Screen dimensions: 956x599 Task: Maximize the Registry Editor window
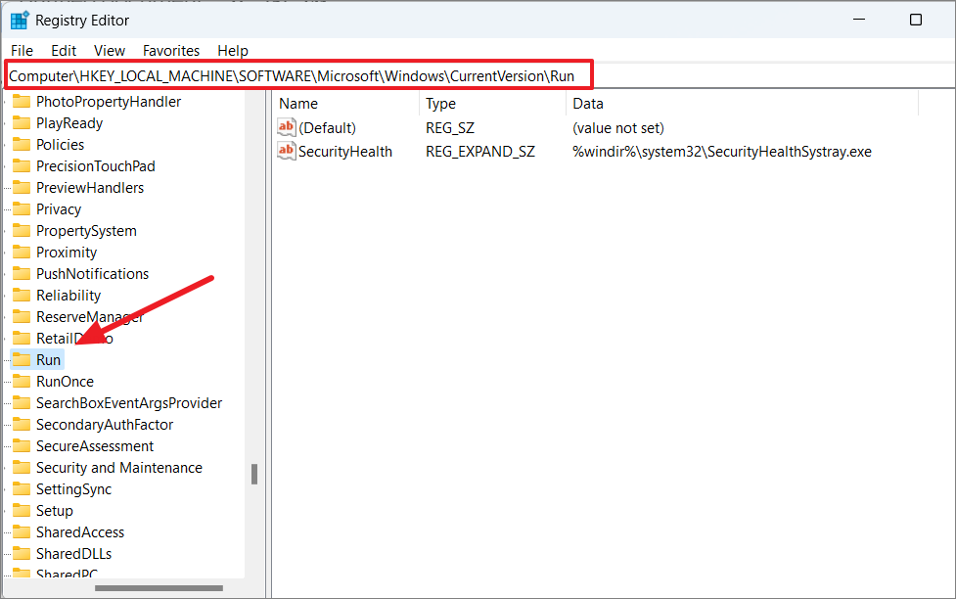coord(915,20)
